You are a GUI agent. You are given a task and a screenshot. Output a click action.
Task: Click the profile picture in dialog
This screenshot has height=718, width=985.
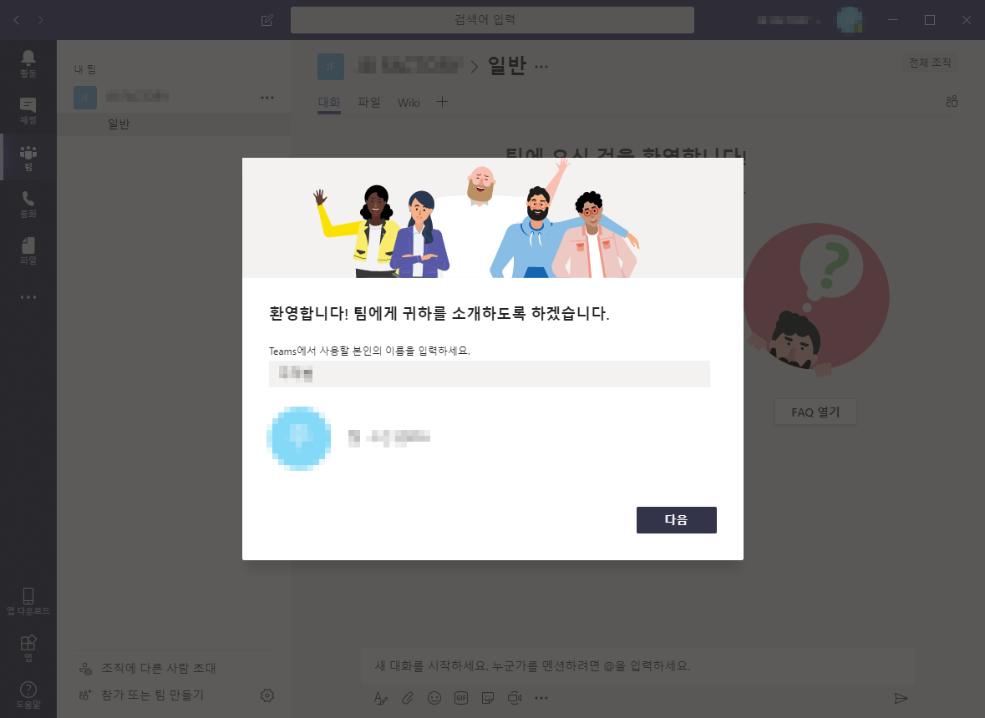click(x=299, y=438)
